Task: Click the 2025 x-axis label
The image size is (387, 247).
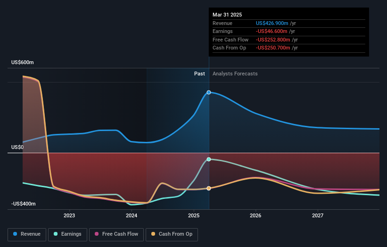Action: pyautogui.click(x=194, y=215)
